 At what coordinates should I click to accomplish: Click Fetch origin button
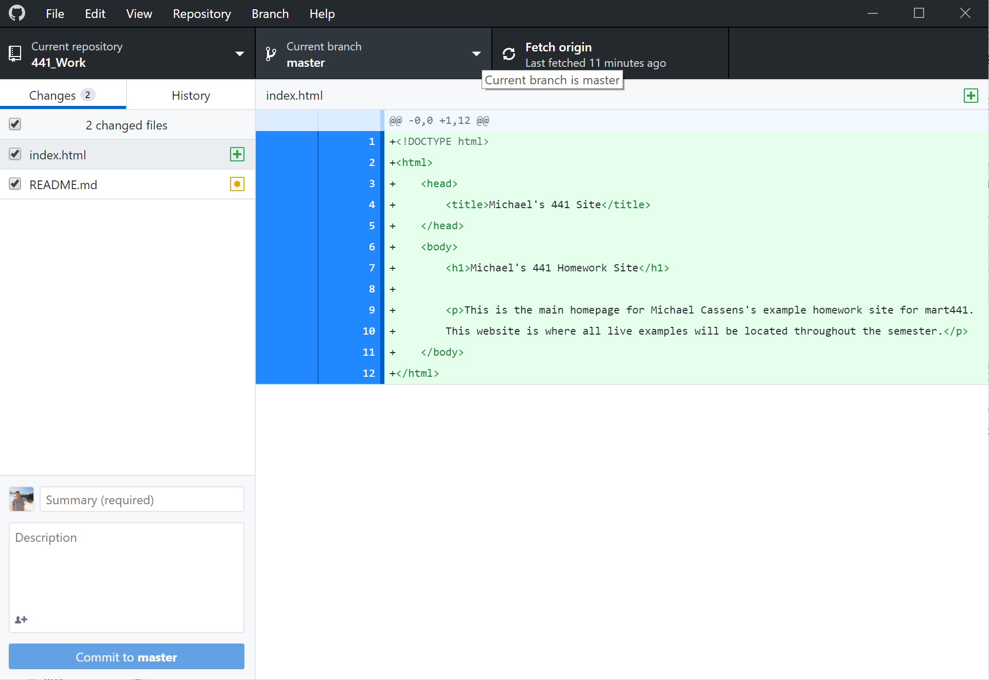click(610, 54)
